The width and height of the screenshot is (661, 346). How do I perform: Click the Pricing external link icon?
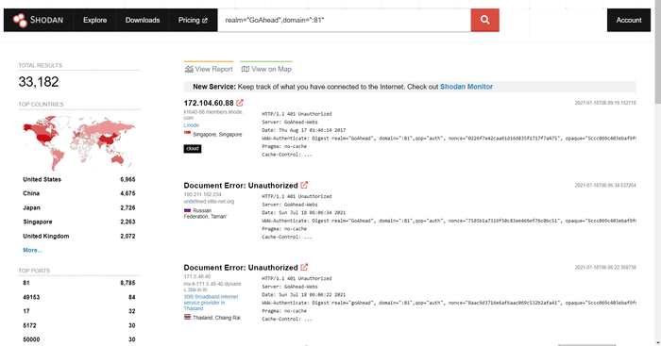(205, 21)
